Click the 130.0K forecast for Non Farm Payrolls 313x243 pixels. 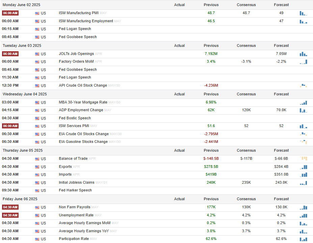click(x=281, y=207)
